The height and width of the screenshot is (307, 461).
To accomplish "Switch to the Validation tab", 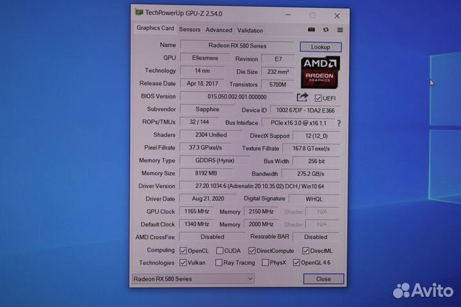I will pyautogui.click(x=250, y=30).
